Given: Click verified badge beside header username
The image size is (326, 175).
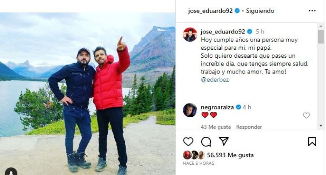Looking at the screenshot, I should [x=237, y=11].
